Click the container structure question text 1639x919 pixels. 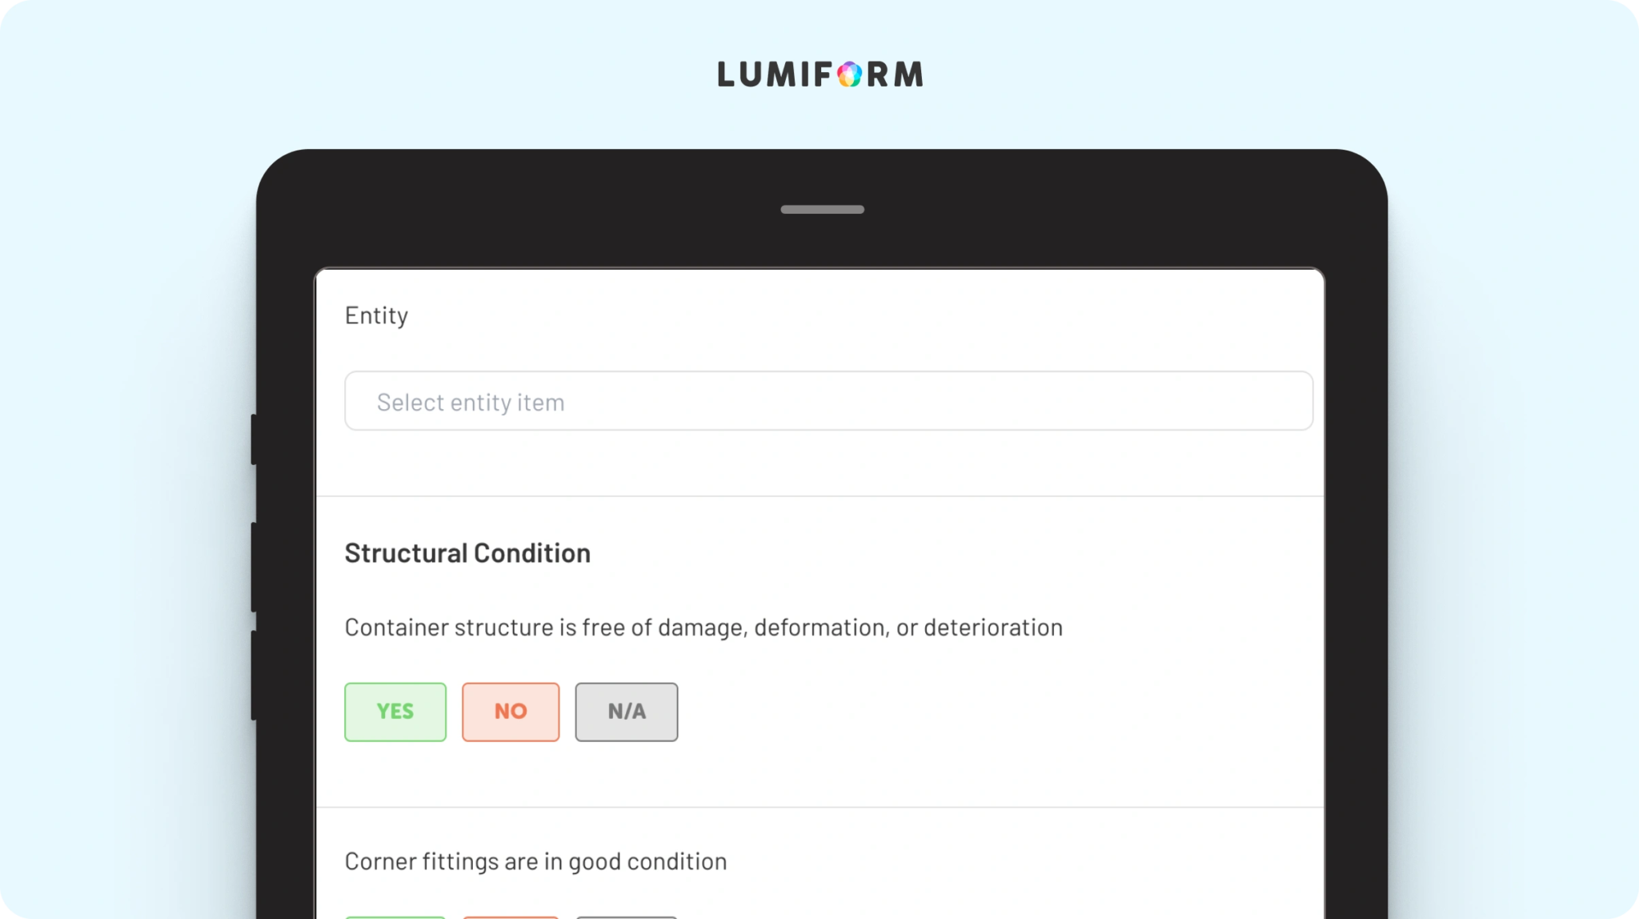point(703,628)
